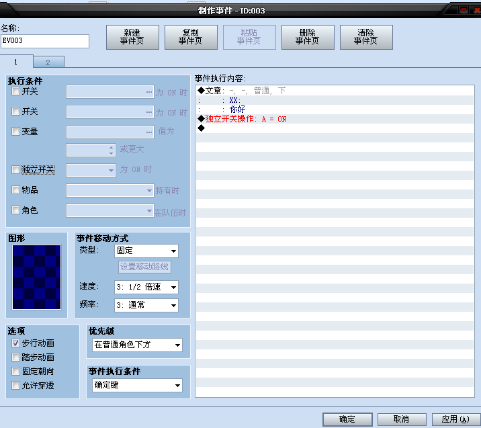Select 独立开关操作: A = ON command
The image size is (481, 428).
pyautogui.click(x=335, y=119)
